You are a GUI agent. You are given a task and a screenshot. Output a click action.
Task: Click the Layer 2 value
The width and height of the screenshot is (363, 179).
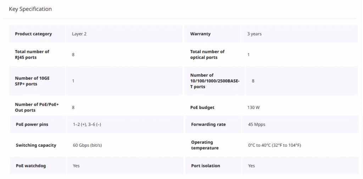tap(79, 34)
